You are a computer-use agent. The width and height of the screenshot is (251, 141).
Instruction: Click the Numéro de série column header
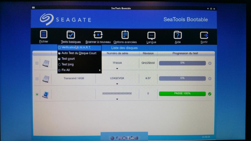coord(117,53)
